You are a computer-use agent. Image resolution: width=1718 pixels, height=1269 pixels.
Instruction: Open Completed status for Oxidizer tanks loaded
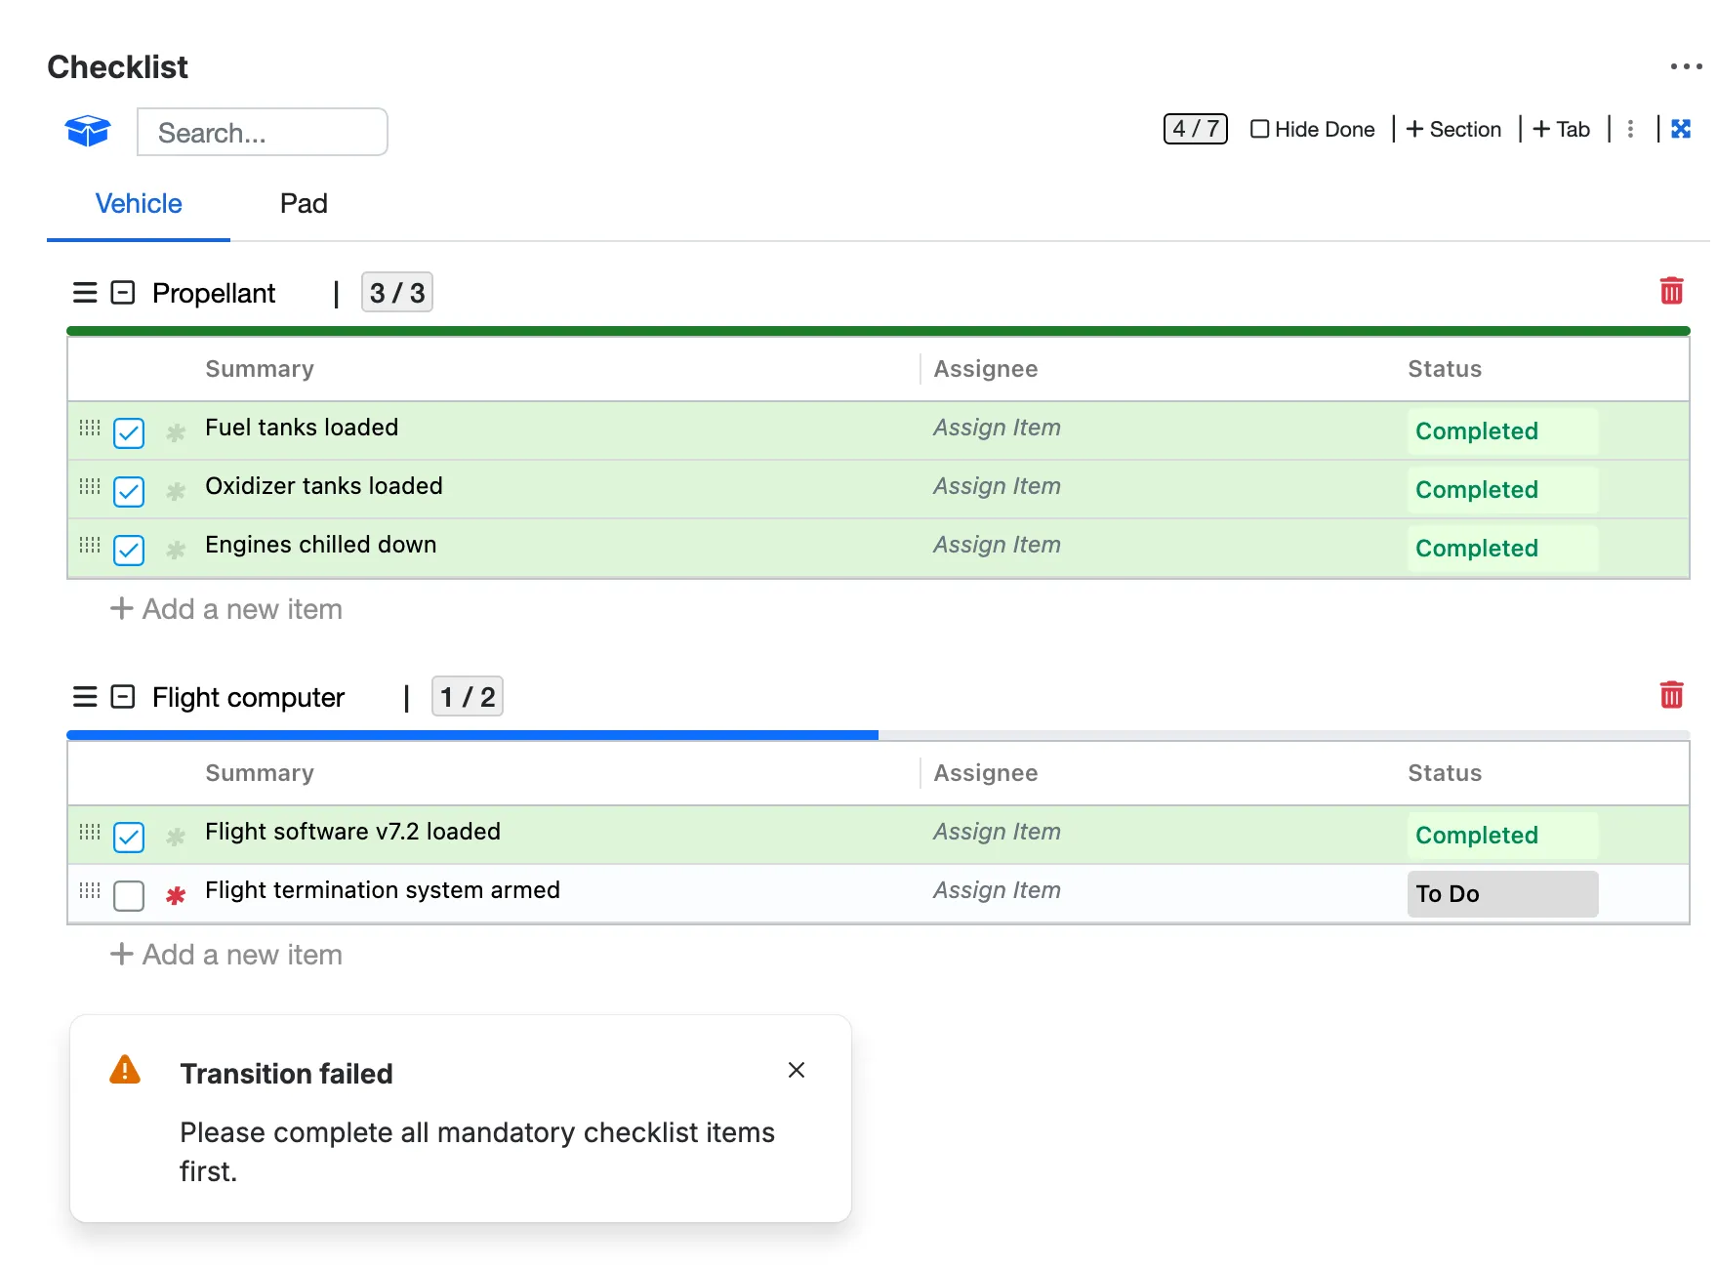click(1502, 489)
